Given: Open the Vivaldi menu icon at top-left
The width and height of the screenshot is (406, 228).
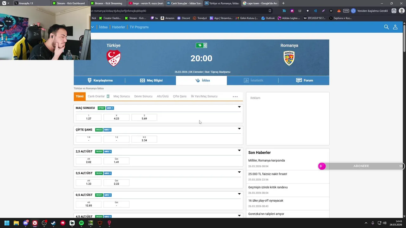Looking at the screenshot, I should click(x=4, y=3).
